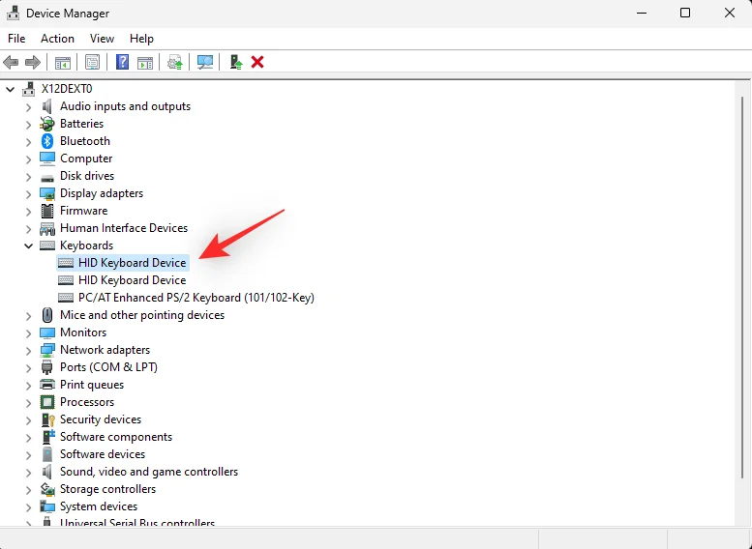The width and height of the screenshot is (752, 549).
Task: Click the Enable device green arrow icon
Action: [235, 62]
